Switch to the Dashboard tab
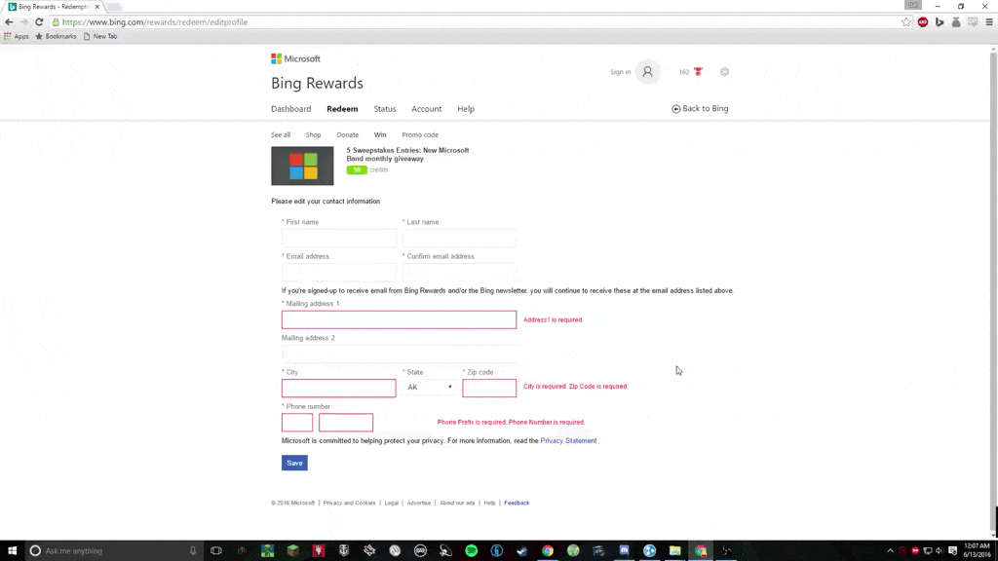The height and width of the screenshot is (561, 998). point(290,109)
